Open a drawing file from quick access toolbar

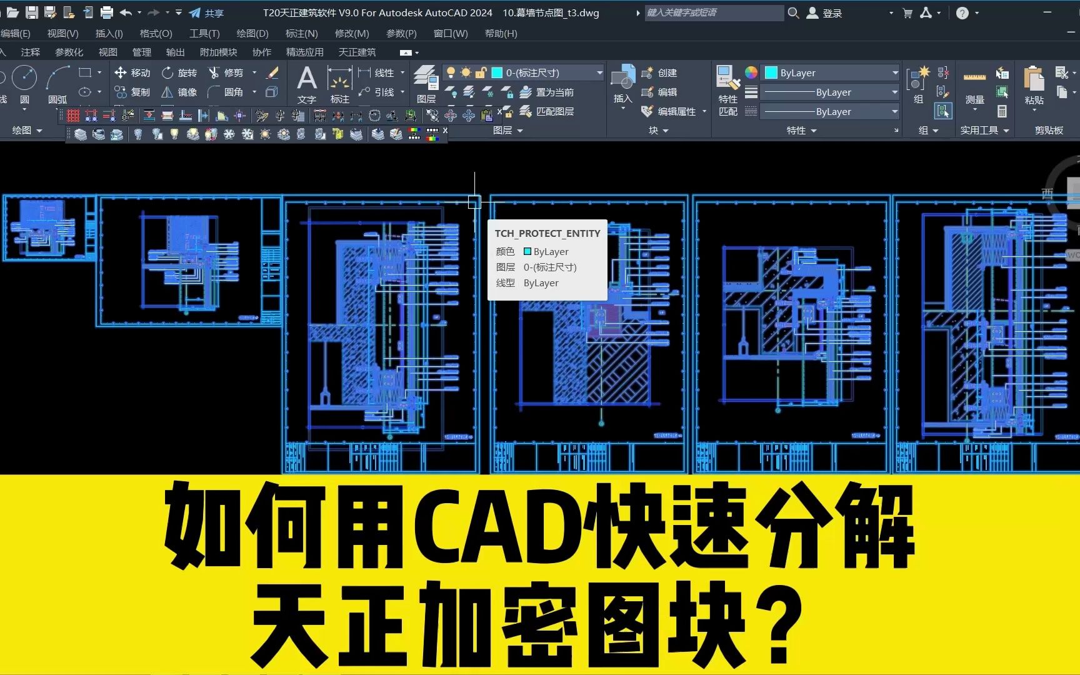(x=12, y=12)
